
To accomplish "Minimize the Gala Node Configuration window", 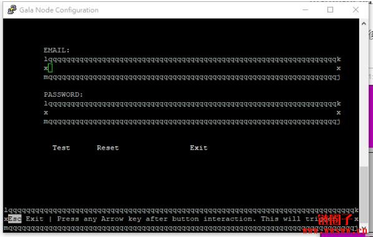I will click(x=306, y=10).
